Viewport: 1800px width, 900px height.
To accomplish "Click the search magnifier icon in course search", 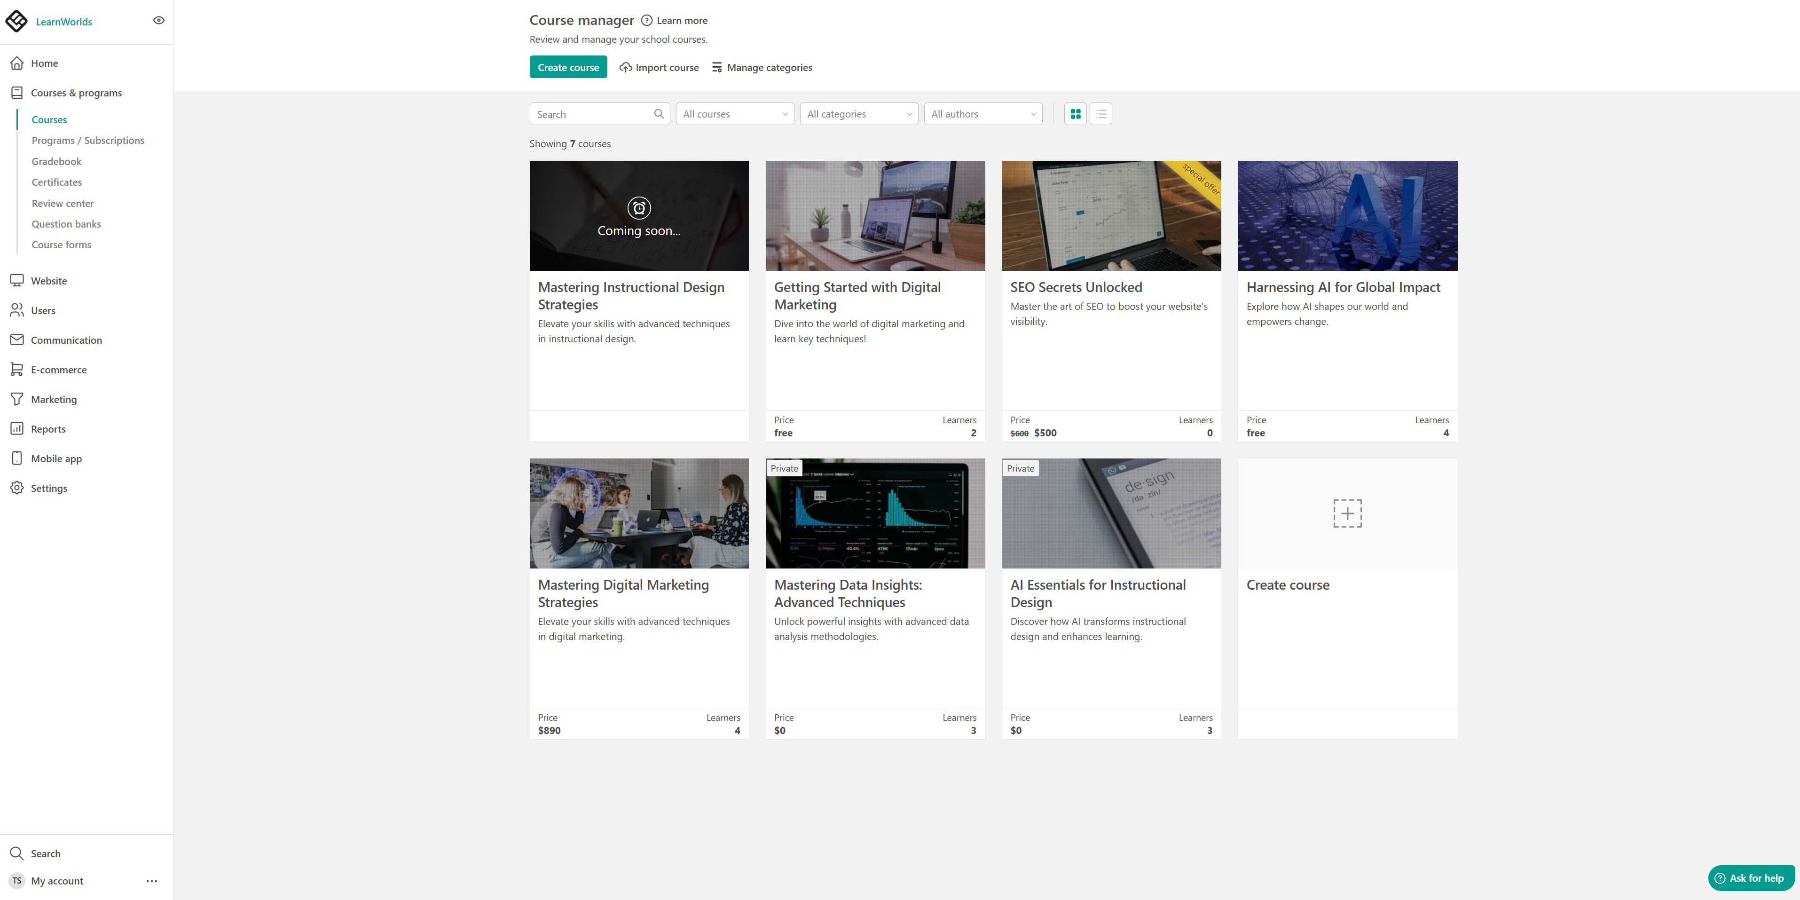I will (x=658, y=114).
